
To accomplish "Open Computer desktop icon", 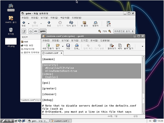I will coord(11,7).
